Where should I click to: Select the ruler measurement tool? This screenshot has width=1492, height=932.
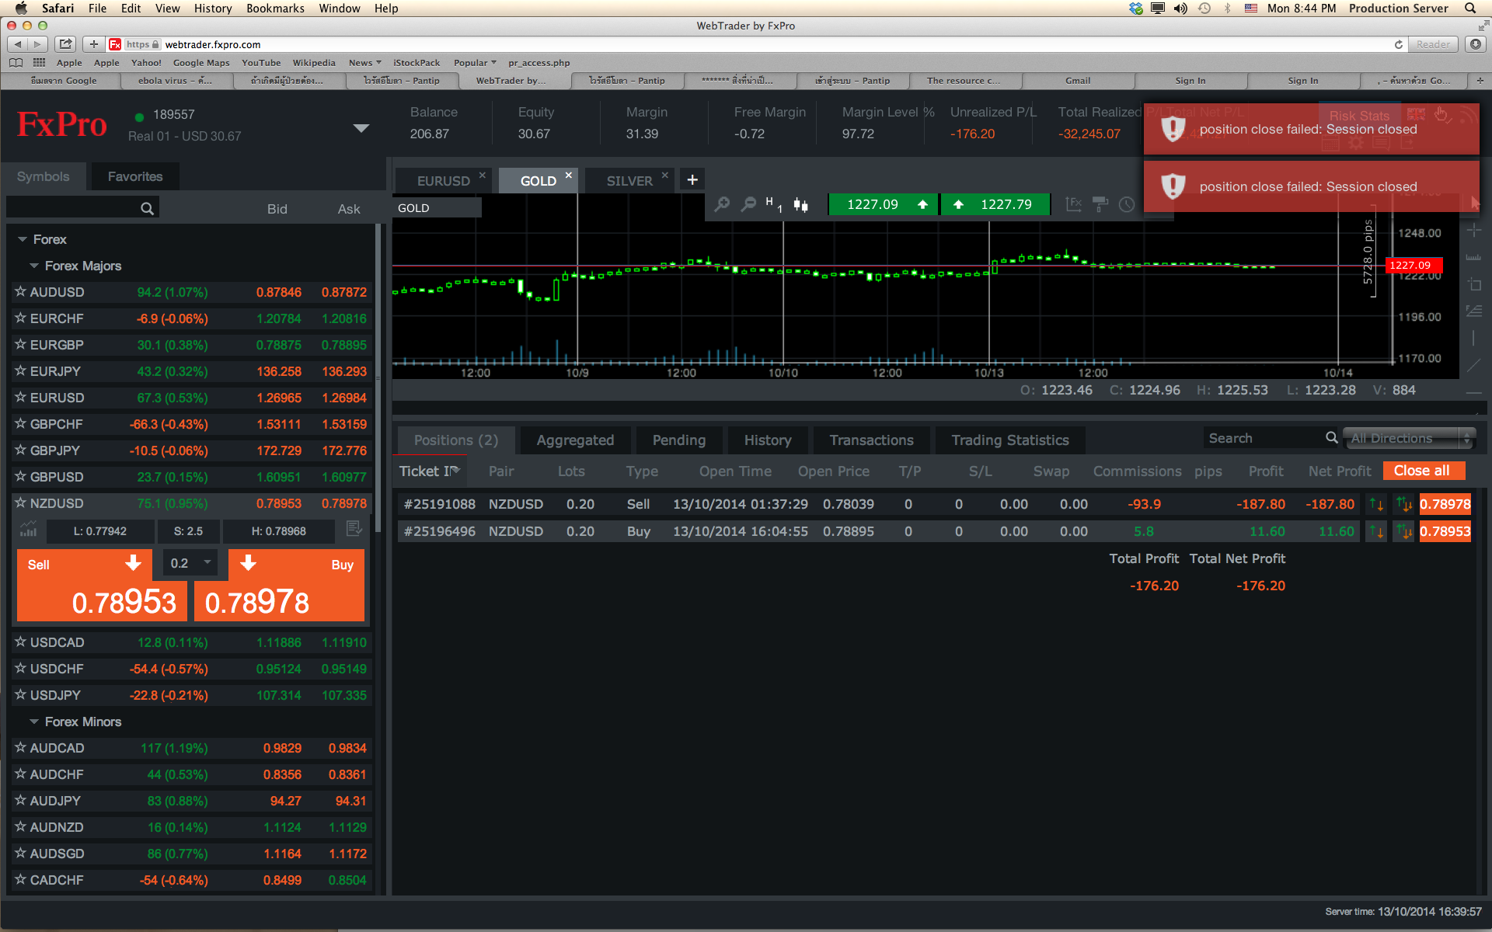click(1473, 257)
